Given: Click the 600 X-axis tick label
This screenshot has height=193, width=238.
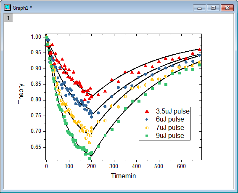Looking at the screenshot, I should click(x=181, y=167).
